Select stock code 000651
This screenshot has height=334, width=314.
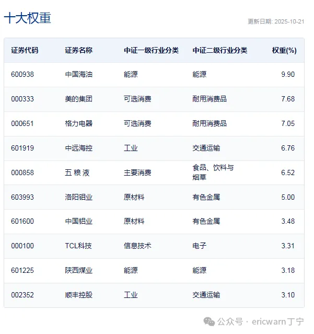pos(22,123)
